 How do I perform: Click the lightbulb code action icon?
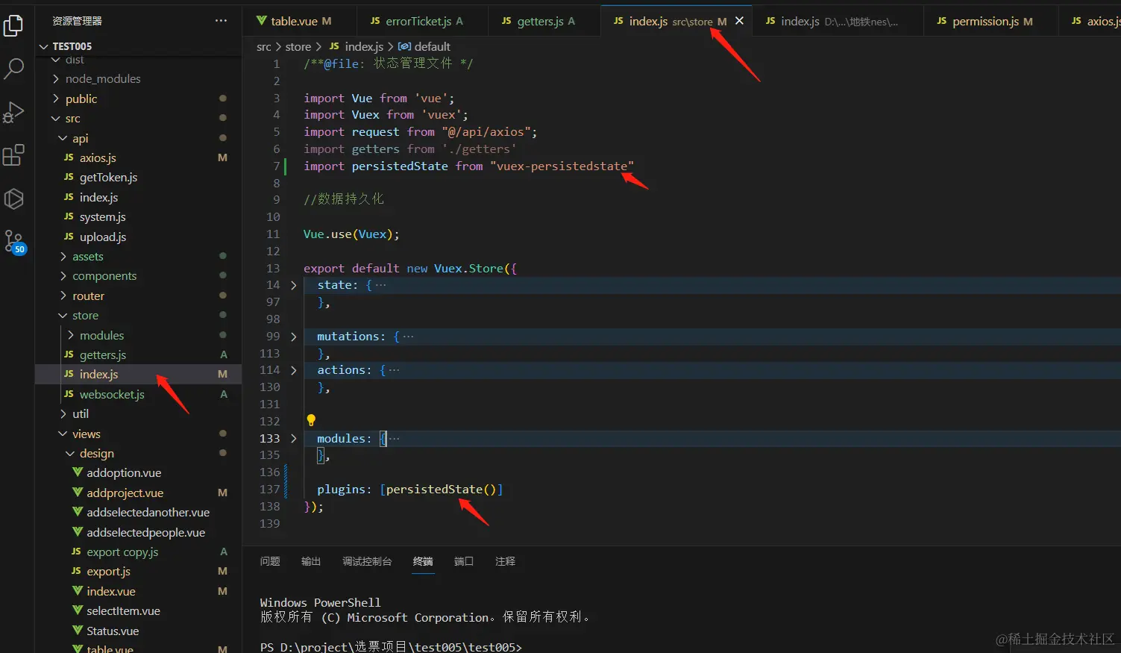click(x=311, y=420)
